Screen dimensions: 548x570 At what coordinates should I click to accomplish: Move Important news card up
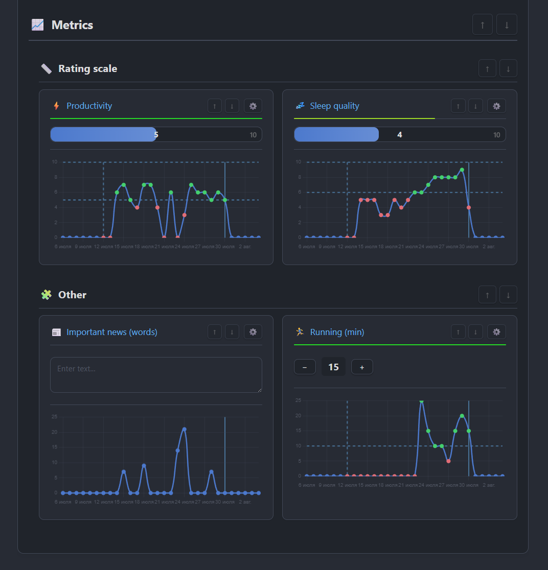coord(215,332)
